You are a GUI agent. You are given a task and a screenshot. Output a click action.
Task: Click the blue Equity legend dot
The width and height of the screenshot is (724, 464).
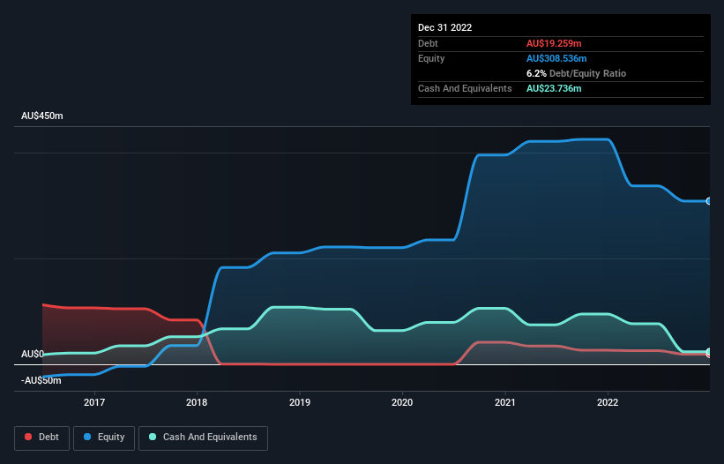pyautogui.click(x=87, y=437)
